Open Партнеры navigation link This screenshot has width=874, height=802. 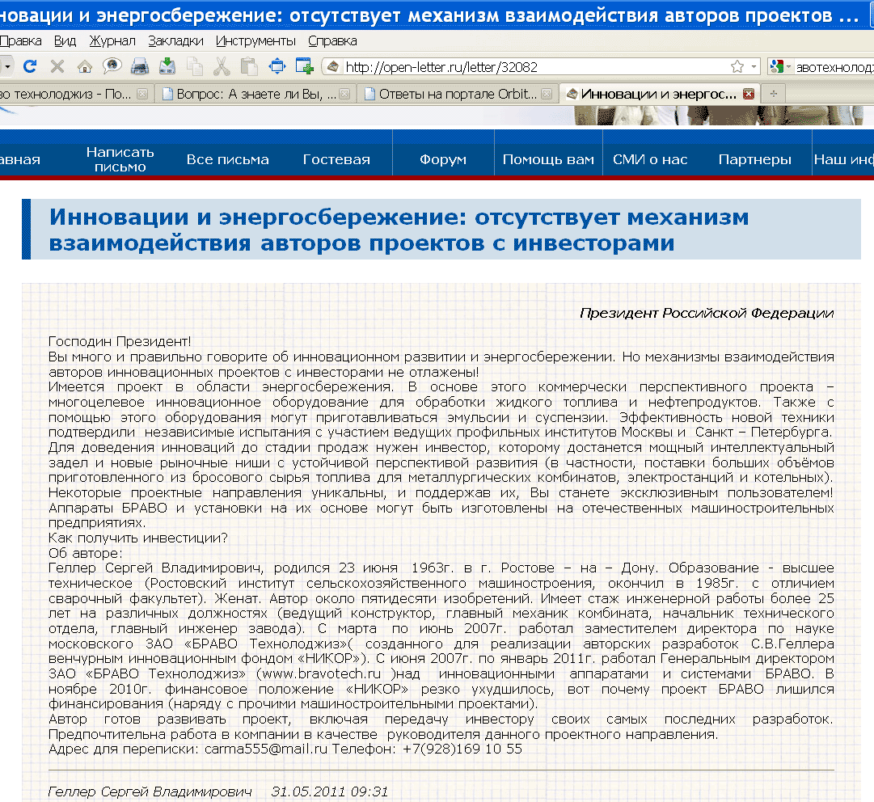tap(754, 159)
